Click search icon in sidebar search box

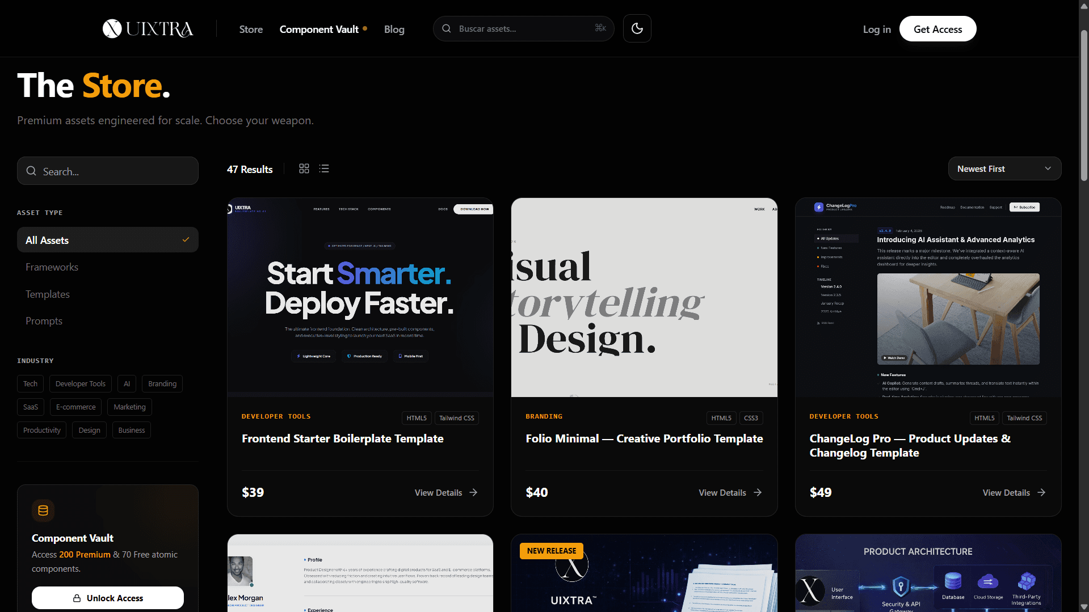[x=31, y=171]
